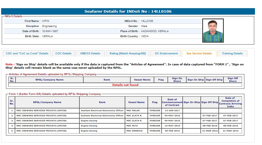This screenshot has width=262, height=145.
Task: Click the seafarer profile photo
Action: (213, 30)
